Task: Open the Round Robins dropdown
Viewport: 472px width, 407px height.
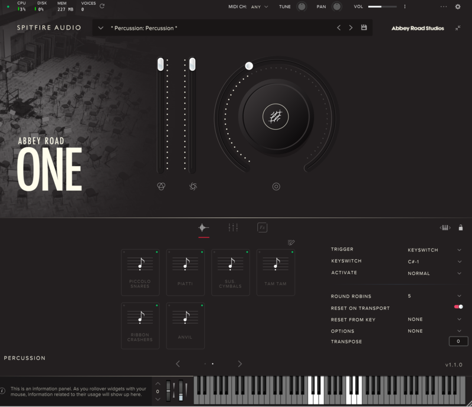Action: [x=434, y=296]
